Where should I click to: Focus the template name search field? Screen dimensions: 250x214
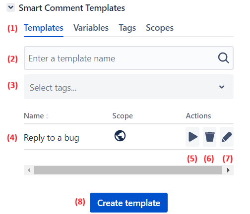tap(128, 58)
